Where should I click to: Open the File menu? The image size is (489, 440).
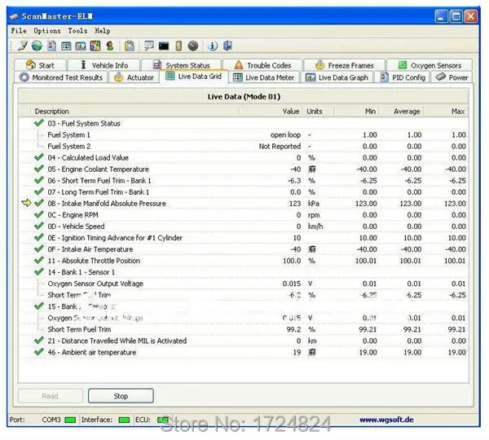19,31
